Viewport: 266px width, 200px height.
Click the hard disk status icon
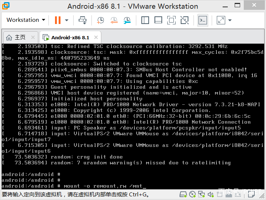[x=183, y=195]
